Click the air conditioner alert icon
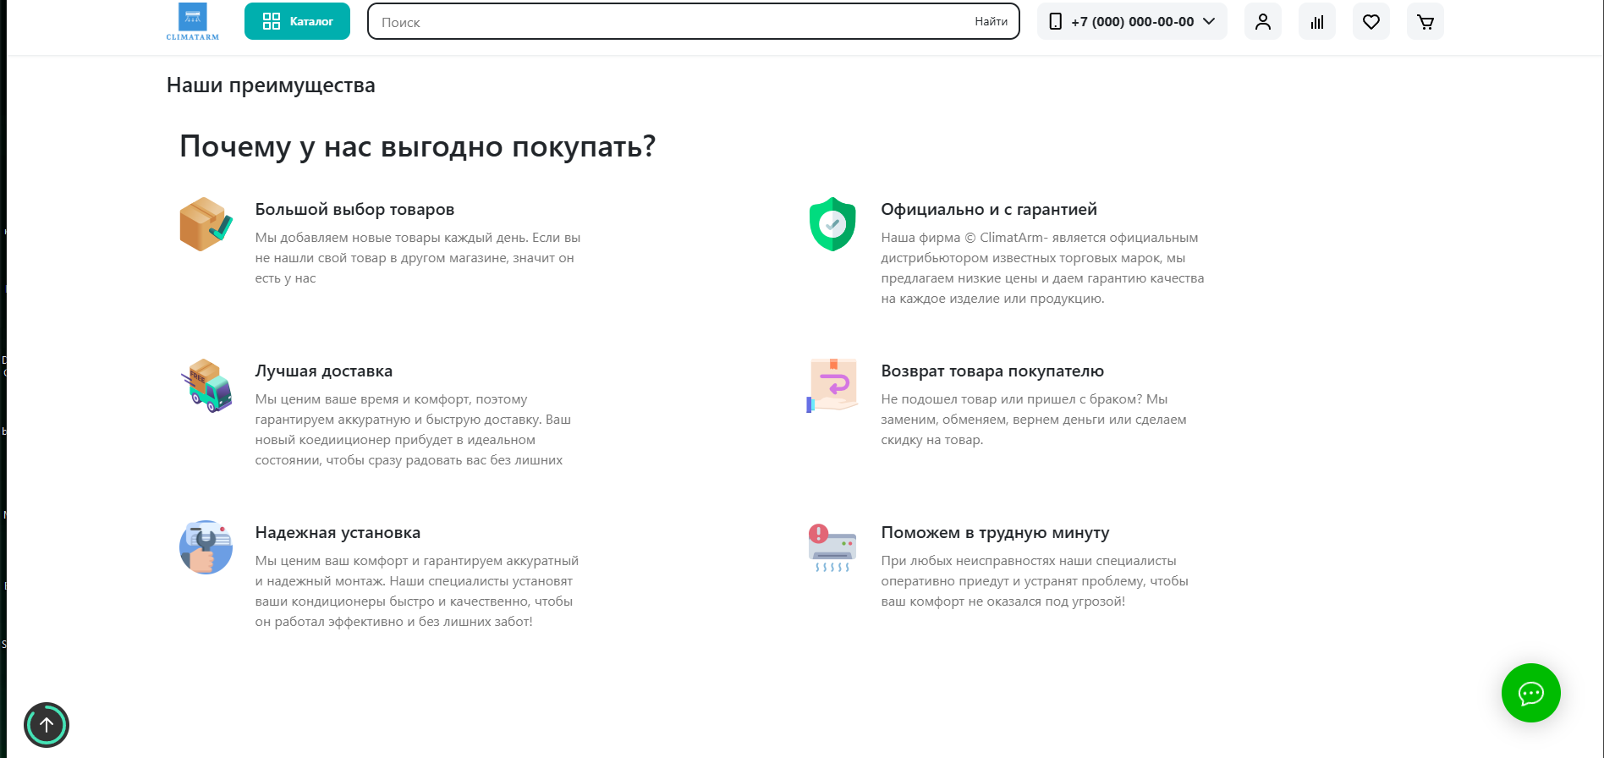Screen dimensions: 1604x758 (832, 547)
